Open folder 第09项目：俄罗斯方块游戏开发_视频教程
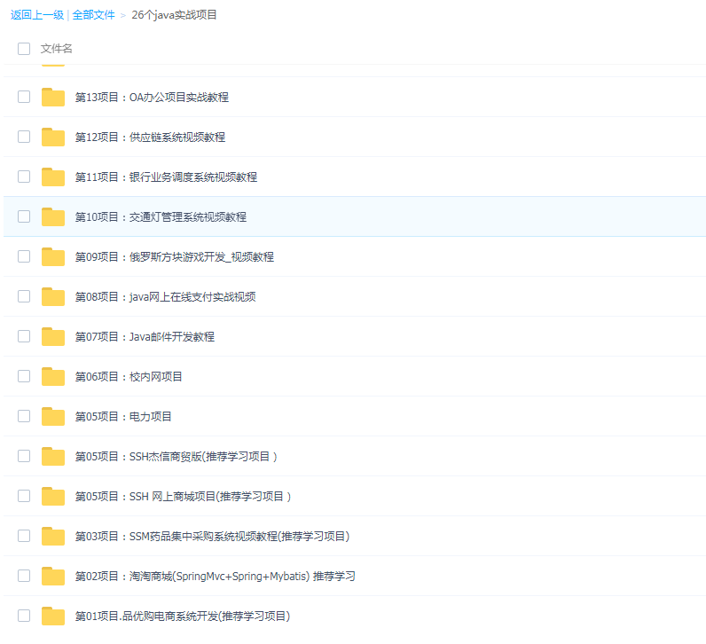 coord(174,257)
